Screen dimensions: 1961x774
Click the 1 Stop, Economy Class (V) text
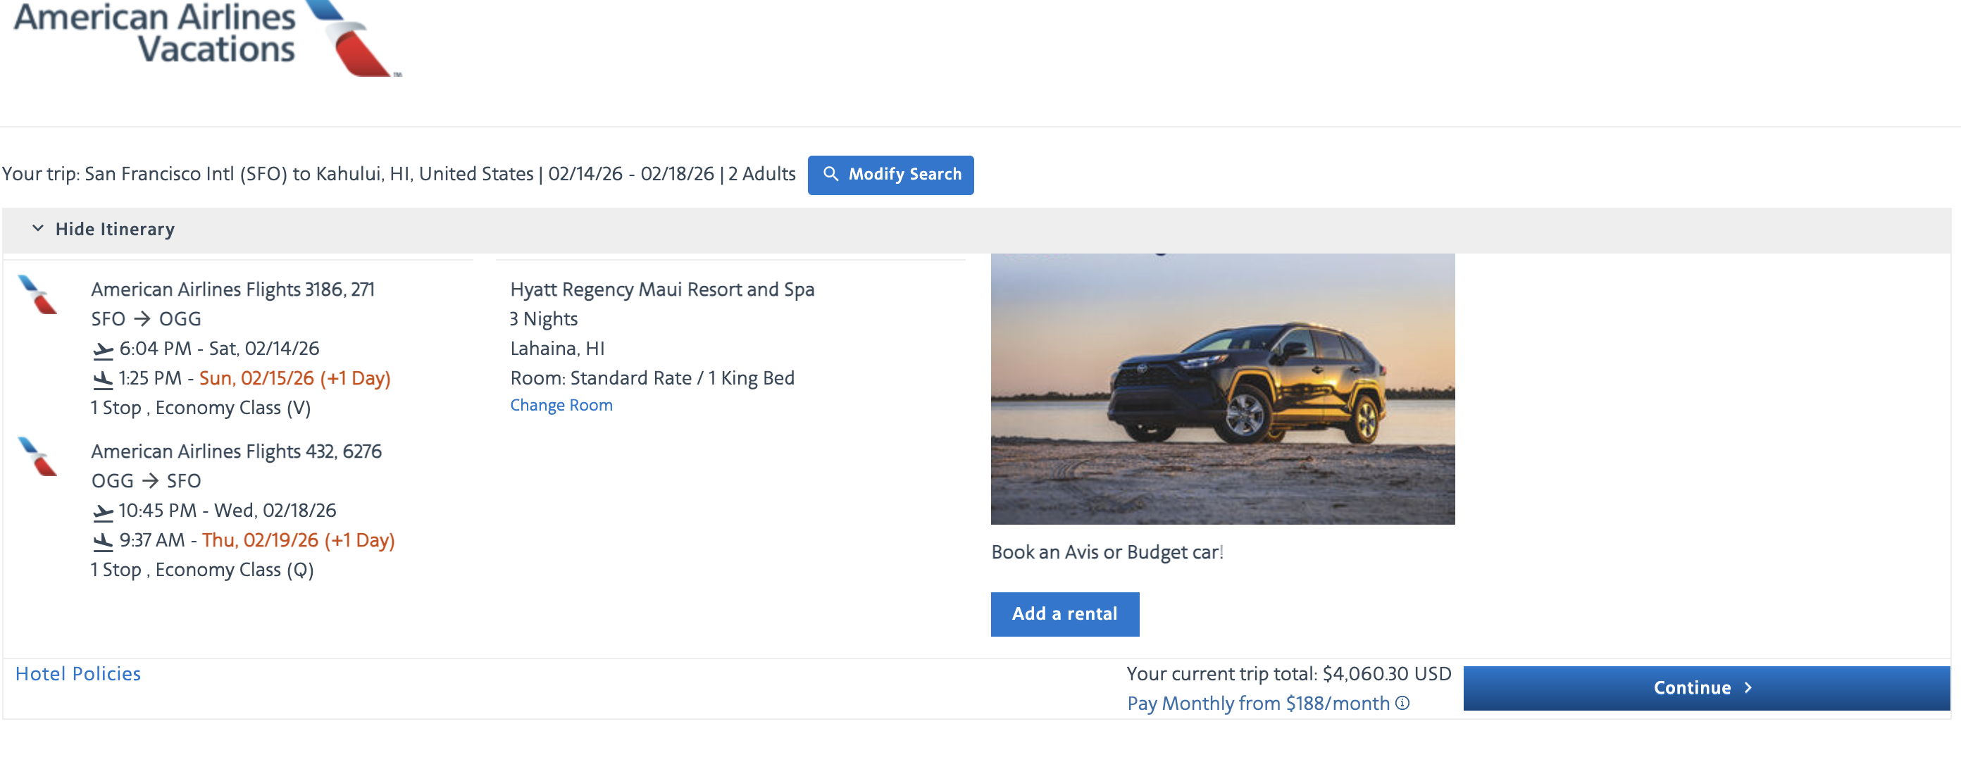201,408
